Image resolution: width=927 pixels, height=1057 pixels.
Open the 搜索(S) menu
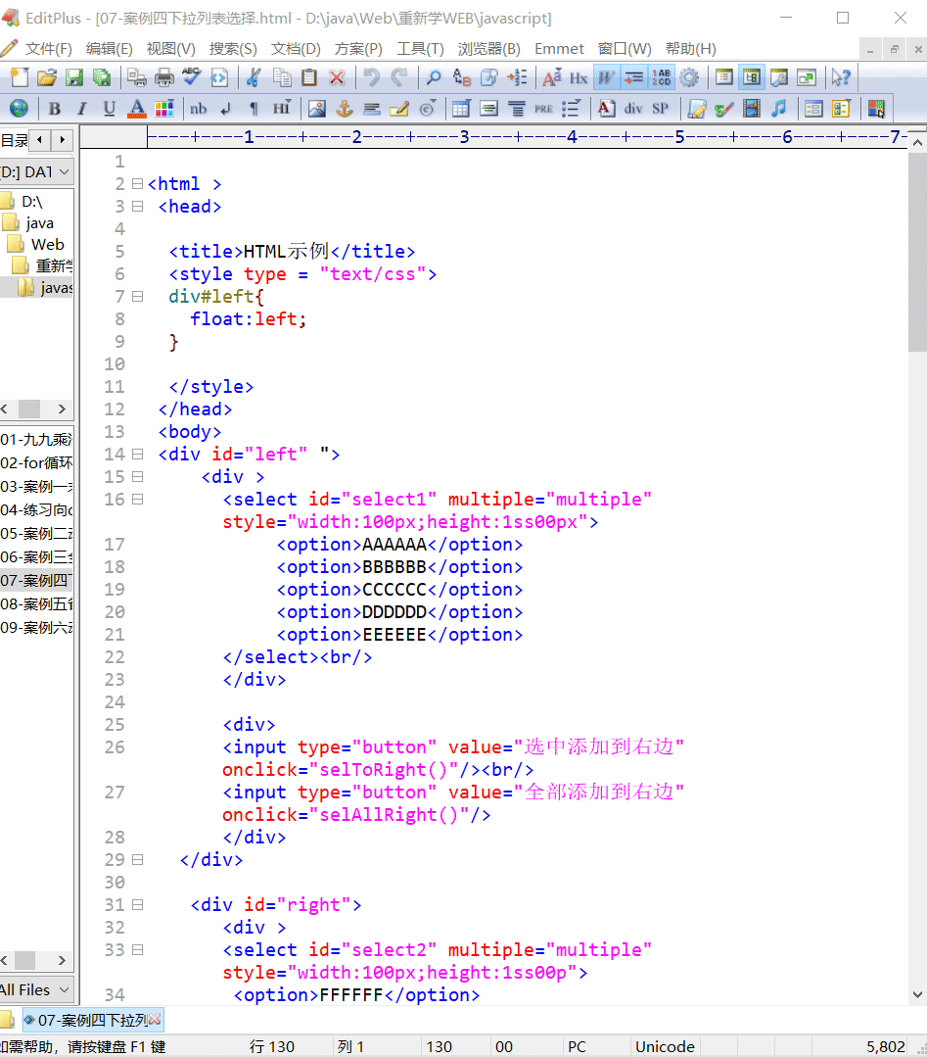(233, 48)
